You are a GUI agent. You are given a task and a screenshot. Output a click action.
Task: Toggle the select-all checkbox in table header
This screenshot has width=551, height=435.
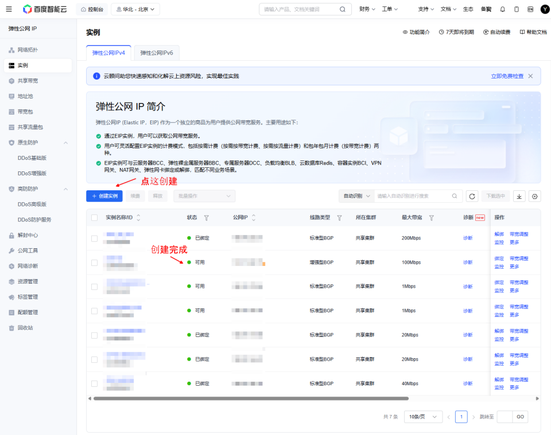pos(94,218)
